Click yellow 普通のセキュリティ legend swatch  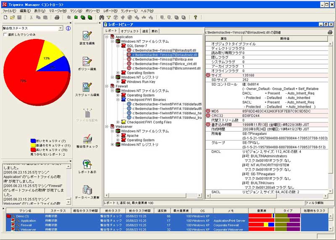33,145
